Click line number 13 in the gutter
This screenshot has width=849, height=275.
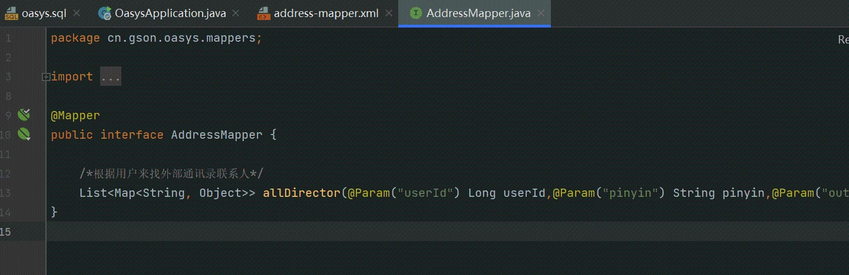pos(6,193)
